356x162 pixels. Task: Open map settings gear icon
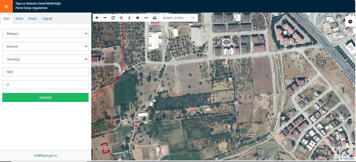(350, 21)
